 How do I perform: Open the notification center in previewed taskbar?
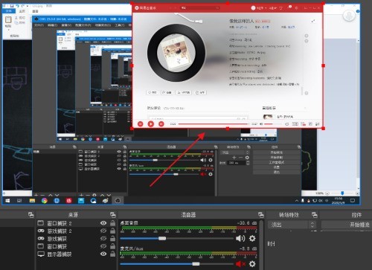tap(353, 201)
